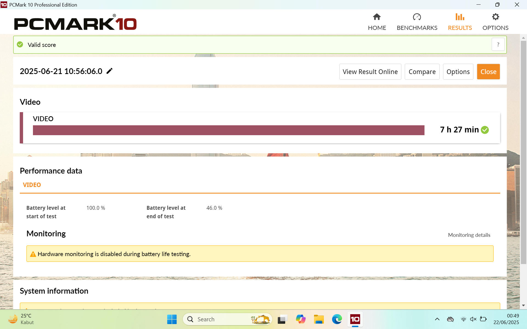Image resolution: width=527 pixels, height=329 pixels.
Task: Click the Copilot taskbar icon
Action: point(301,319)
